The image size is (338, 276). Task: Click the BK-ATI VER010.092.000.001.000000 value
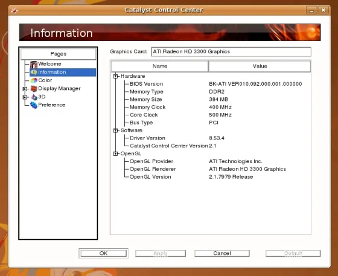[x=255, y=84]
